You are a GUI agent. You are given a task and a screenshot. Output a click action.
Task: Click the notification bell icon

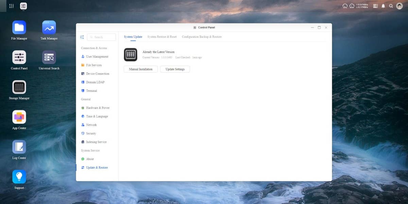pos(383,6)
